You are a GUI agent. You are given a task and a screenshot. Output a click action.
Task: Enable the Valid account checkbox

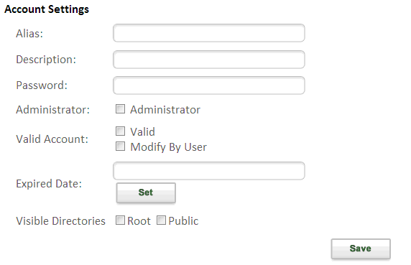[x=120, y=131]
